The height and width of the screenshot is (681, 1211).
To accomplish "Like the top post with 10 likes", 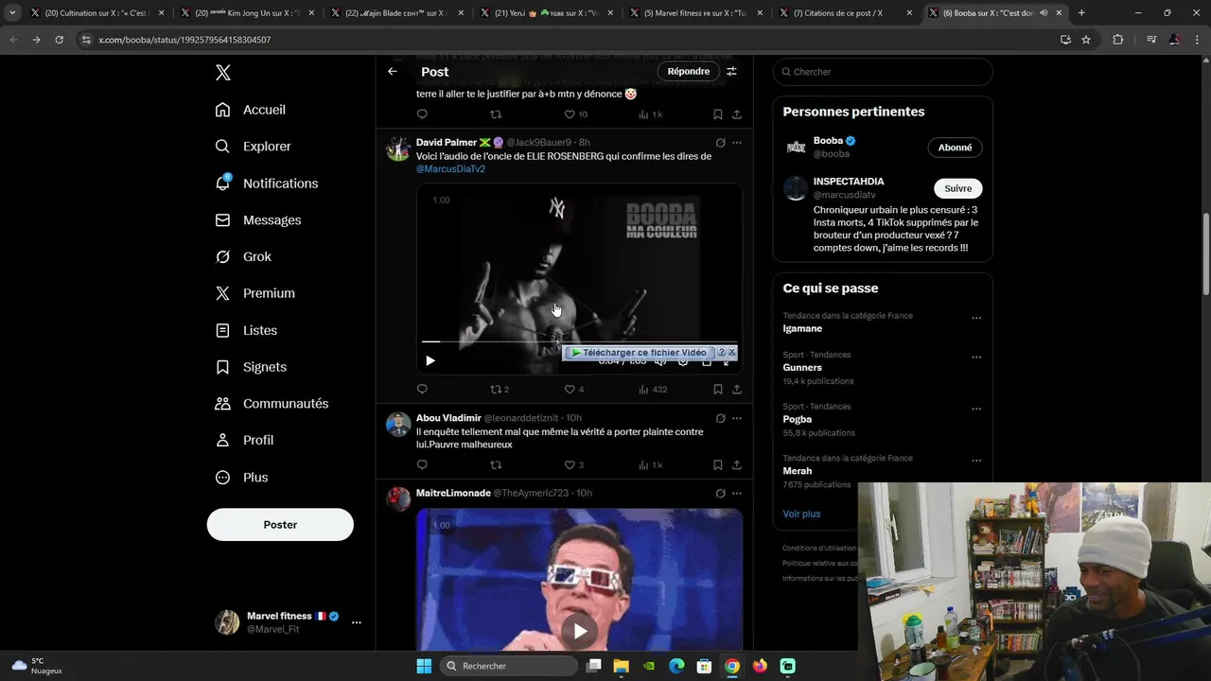I will (x=570, y=114).
